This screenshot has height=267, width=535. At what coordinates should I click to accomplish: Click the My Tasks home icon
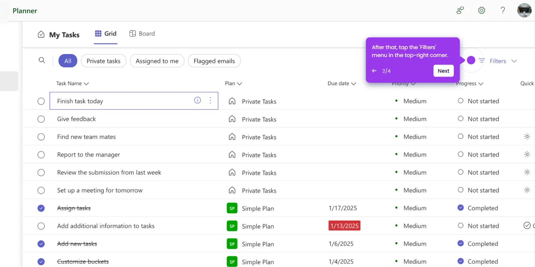tap(41, 34)
